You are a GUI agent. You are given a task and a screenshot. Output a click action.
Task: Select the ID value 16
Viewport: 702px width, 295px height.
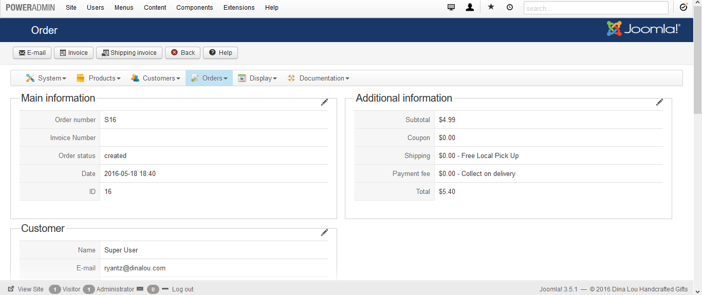point(108,191)
